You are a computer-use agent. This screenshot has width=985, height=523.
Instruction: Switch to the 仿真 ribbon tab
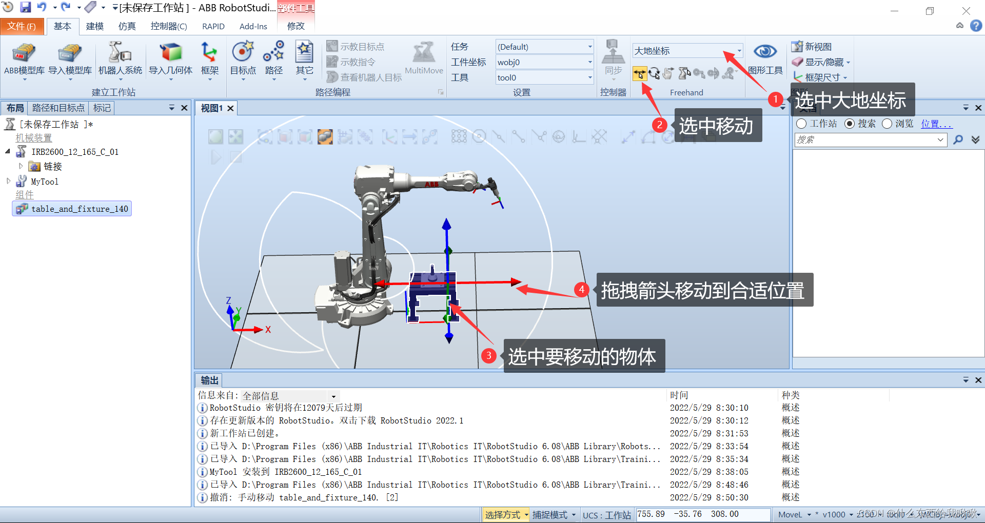[x=127, y=26]
